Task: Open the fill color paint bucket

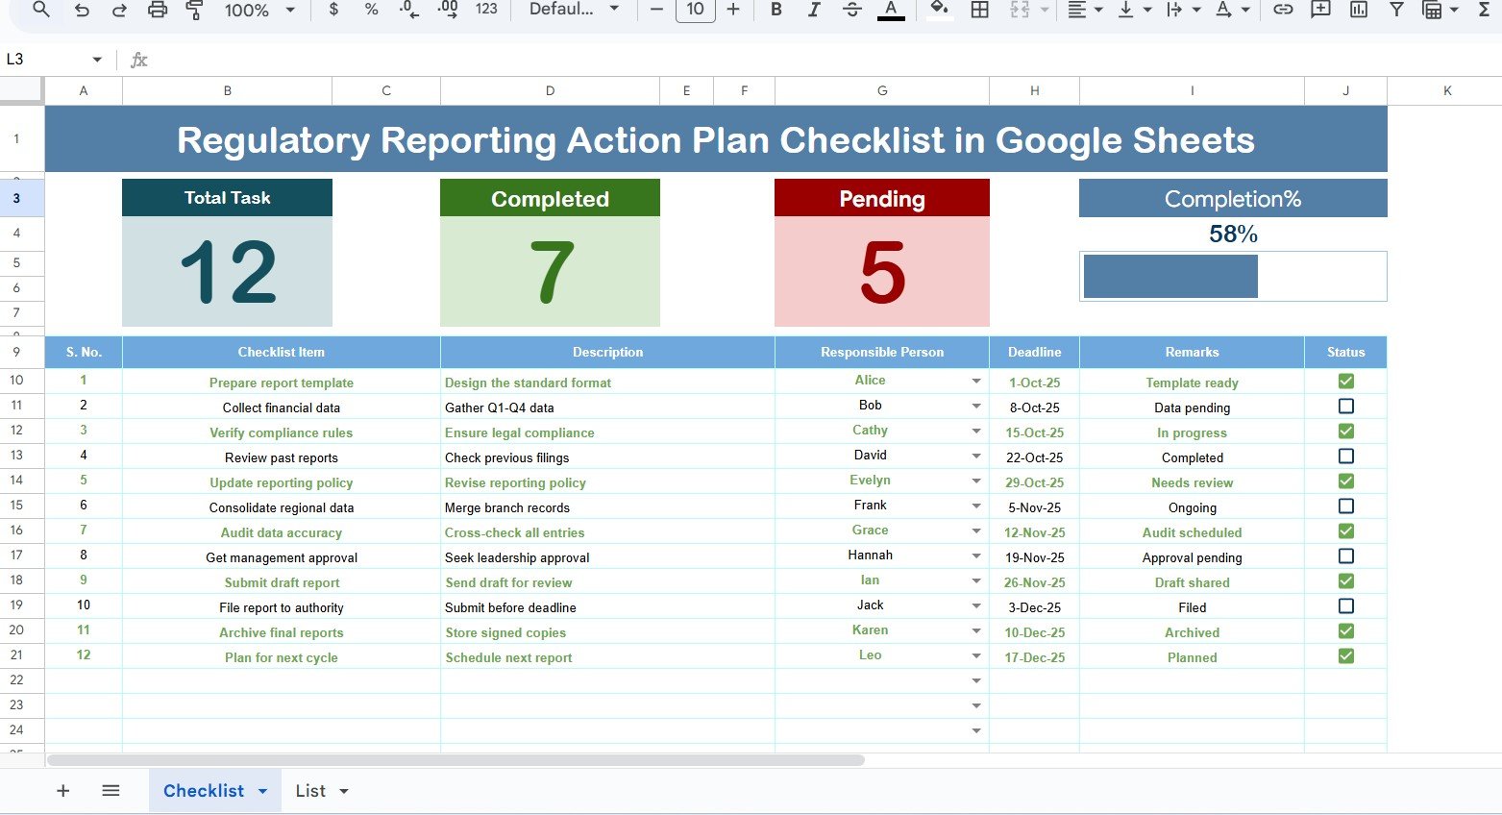Action: [x=939, y=10]
